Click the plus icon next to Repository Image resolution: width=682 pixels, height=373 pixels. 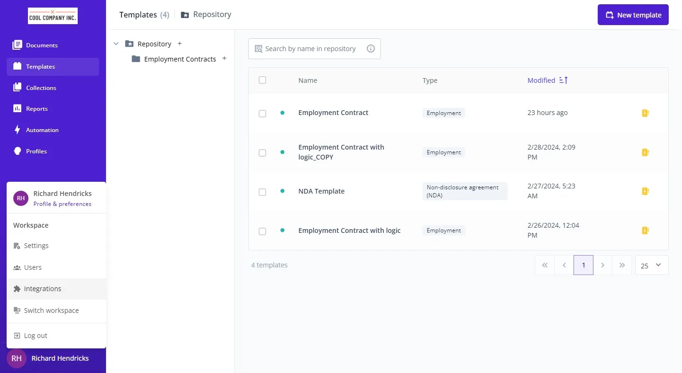click(x=179, y=44)
